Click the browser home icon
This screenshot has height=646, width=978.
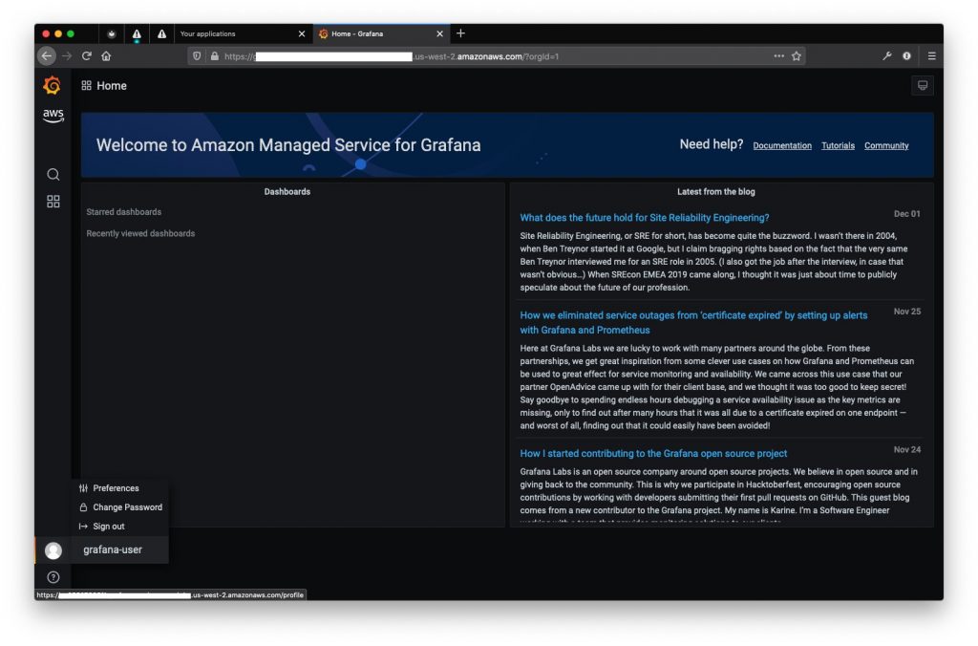(x=106, y=56)
